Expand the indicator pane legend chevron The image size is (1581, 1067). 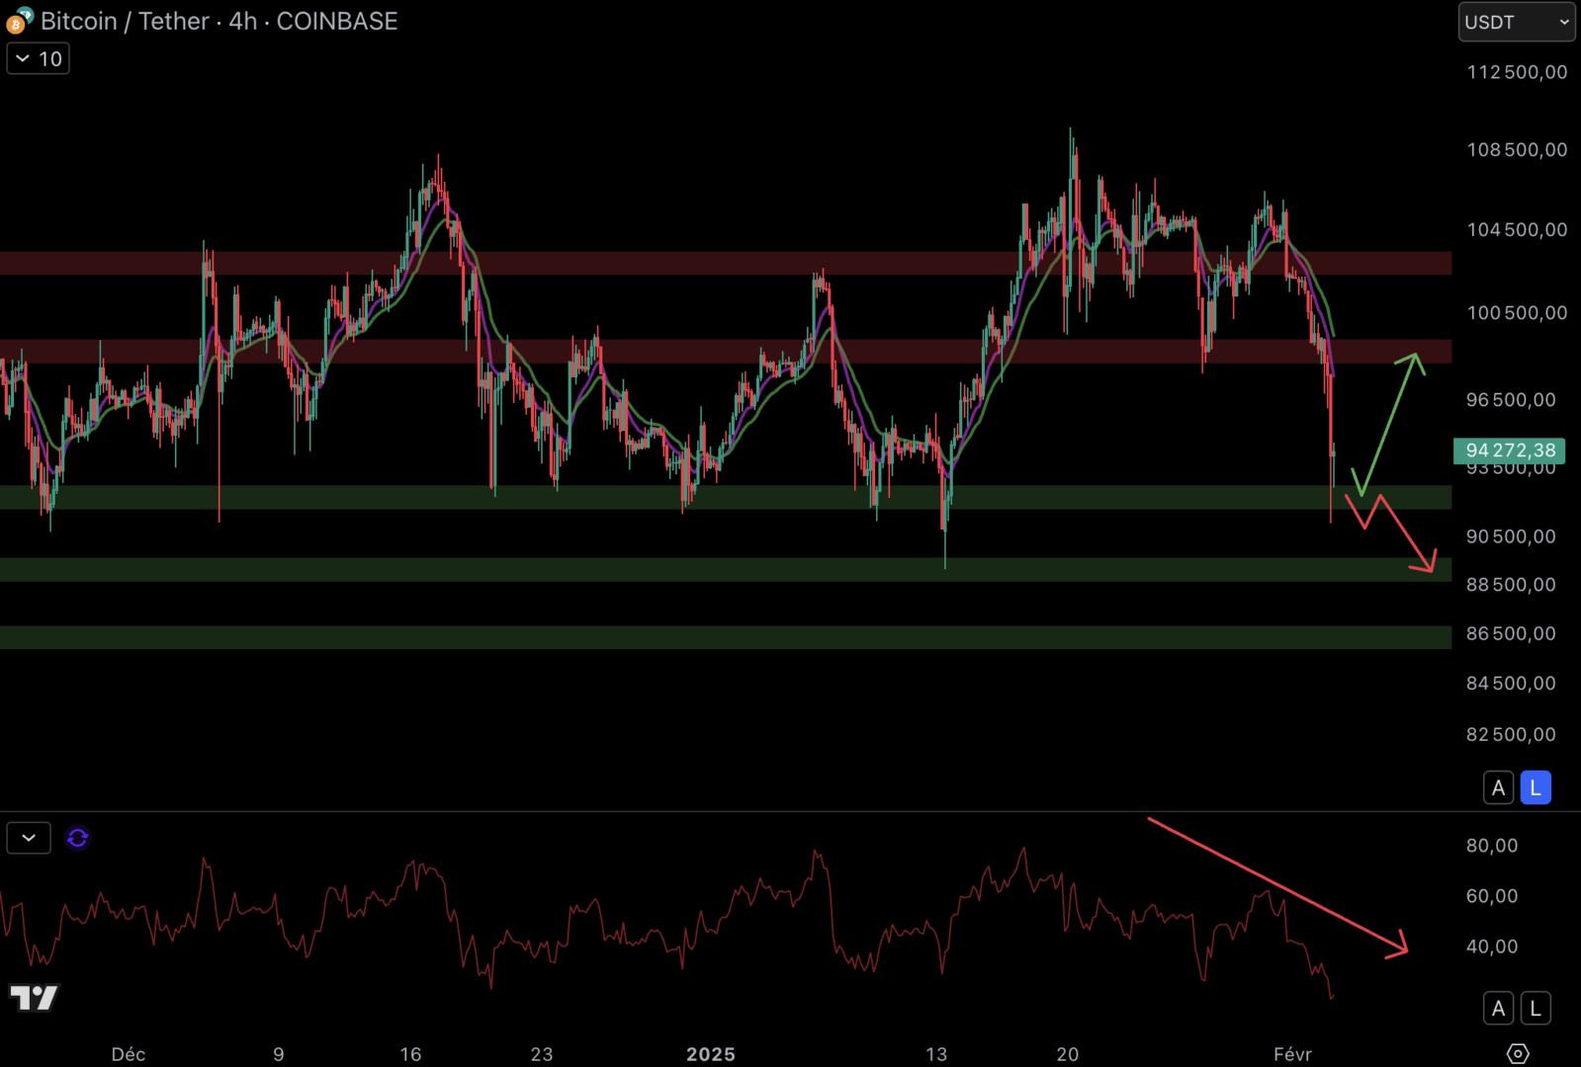[x=29, y=839]
